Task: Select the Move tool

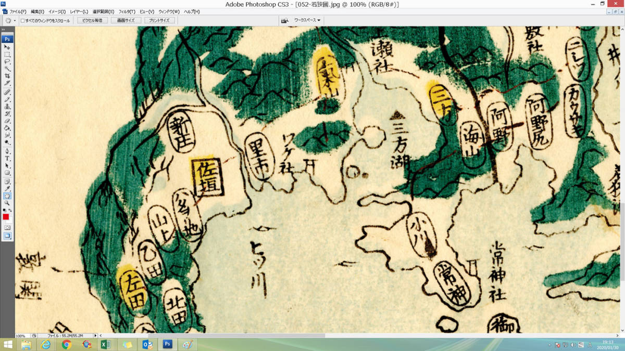Action: 7,47
